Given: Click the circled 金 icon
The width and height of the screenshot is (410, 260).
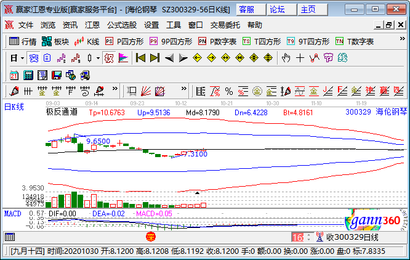Looking at the screenshot, I should [257, 91].
